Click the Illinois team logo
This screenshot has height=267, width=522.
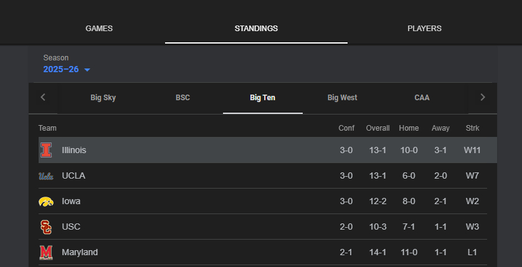click(x=46, y=150)
